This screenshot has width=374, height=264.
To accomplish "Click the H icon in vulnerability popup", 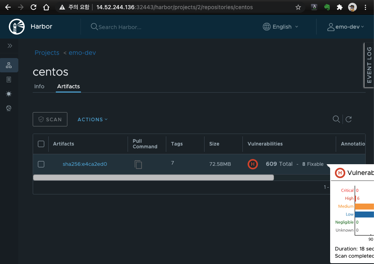I will 340,173.
